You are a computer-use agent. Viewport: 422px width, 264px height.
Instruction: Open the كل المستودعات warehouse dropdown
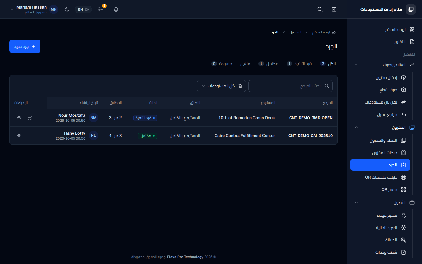[x=221, y=86]
